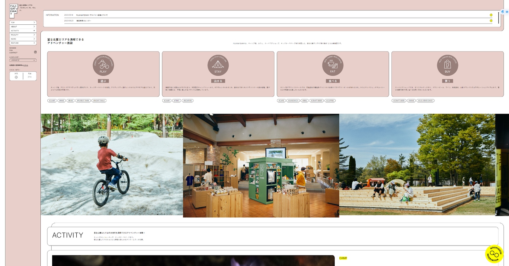
Task: Click the #SANDWICH tag
Action: point(293,101)
